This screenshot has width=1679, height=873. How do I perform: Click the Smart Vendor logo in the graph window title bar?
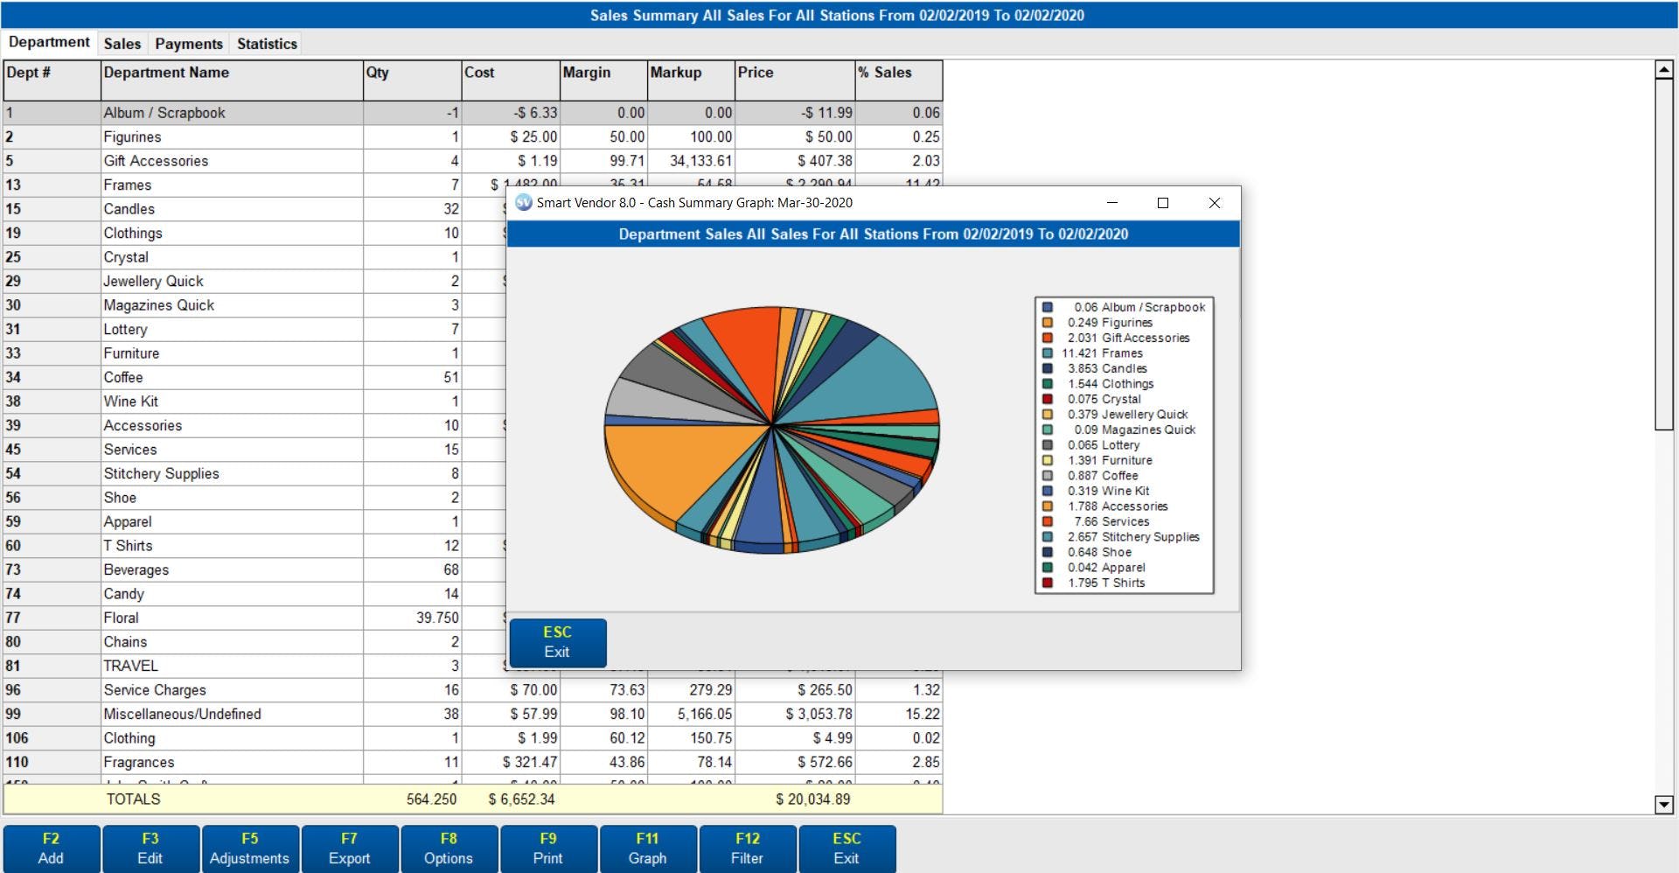pyautogui.click(x=523, y=202)
